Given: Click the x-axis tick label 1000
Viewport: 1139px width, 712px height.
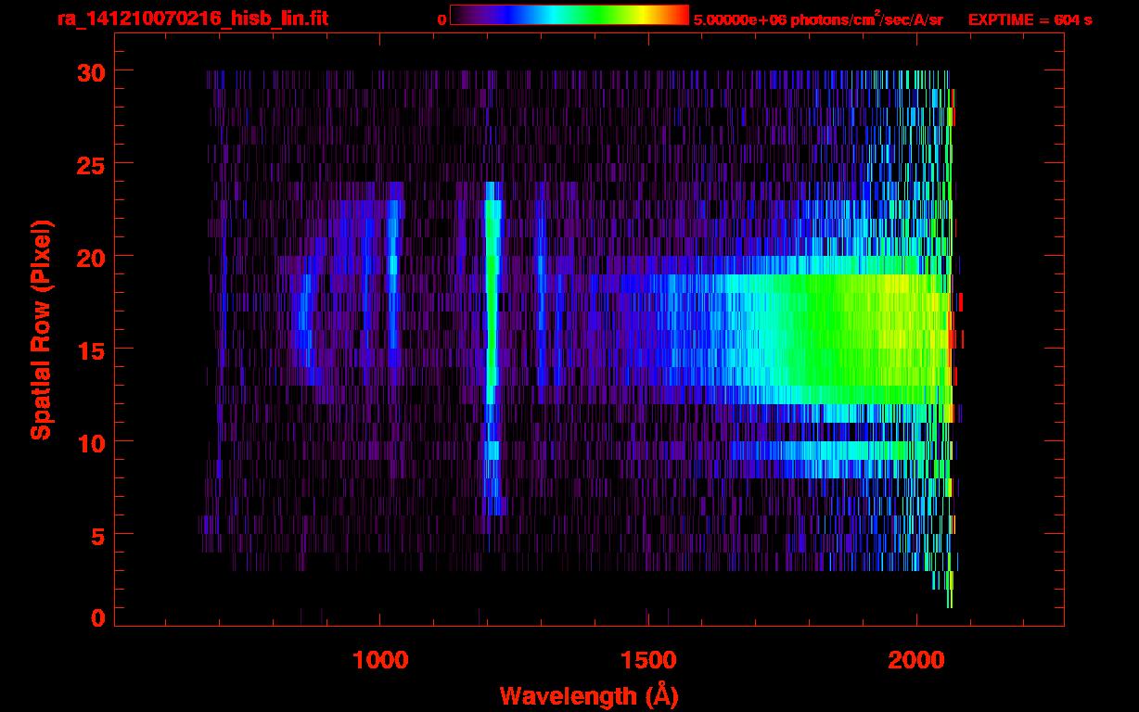Looking at the screenshot, I should pos(380,660).
